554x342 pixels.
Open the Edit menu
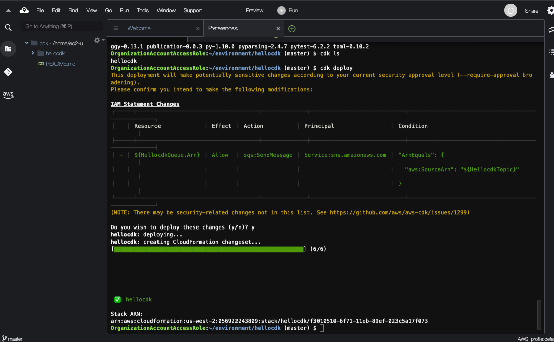(56, 10)
